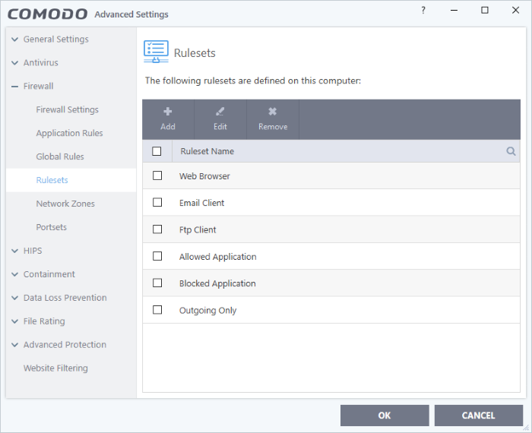The width and height of the screenshot is (532, 433).
Task: Click the OK button
Action: point(385,416)
